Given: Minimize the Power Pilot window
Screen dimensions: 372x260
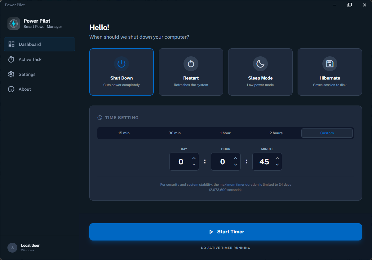Looking at the screenshot, I should point(335,5).
